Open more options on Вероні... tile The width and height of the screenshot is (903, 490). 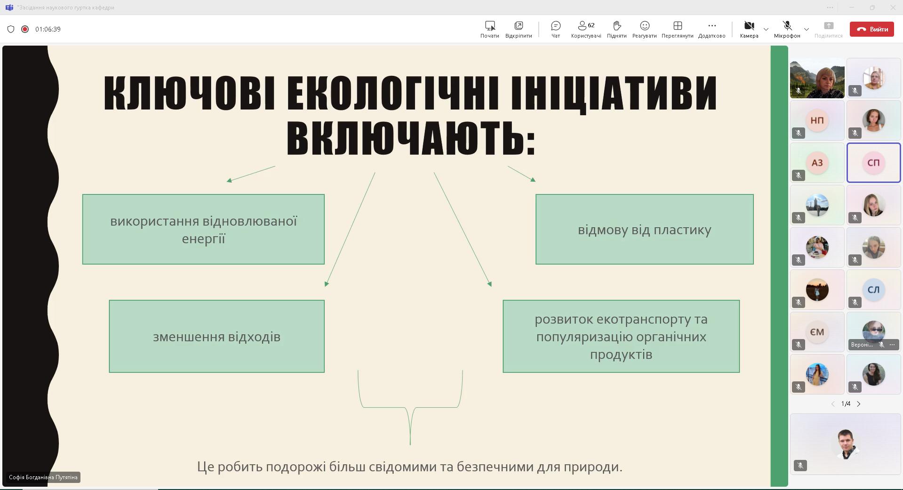[892, 345]
